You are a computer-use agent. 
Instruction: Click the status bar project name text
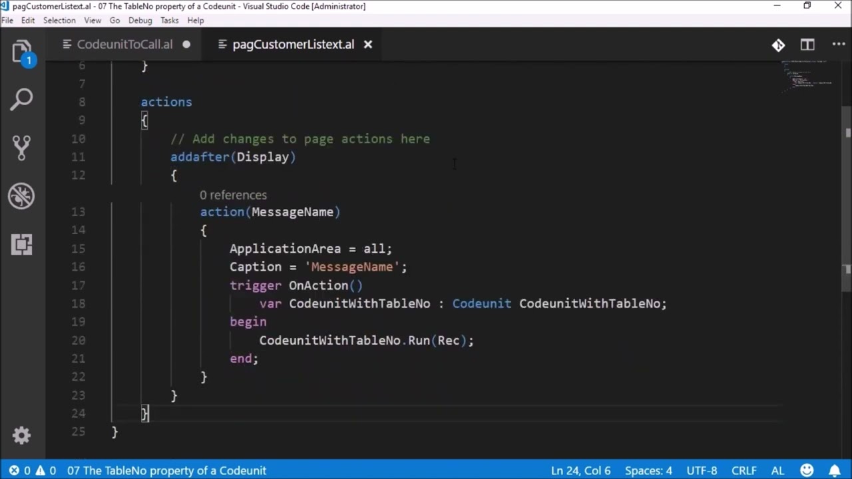(x=166, y=470)
